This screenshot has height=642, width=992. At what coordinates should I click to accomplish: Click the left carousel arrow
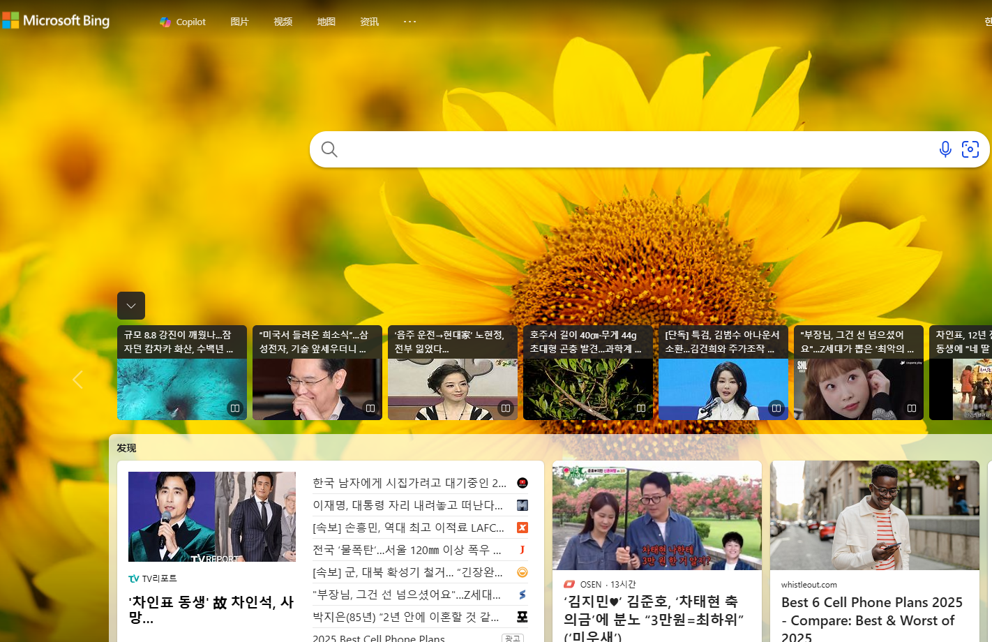click(77, 380)
